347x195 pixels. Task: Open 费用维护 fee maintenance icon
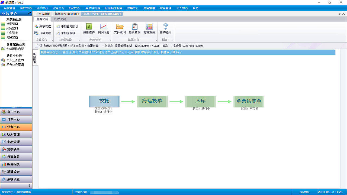click(89, 27)
